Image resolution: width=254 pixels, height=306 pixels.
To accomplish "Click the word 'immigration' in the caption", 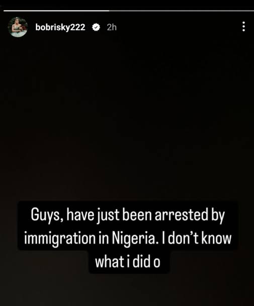I will pyautogui.click(x=60, y=239).
